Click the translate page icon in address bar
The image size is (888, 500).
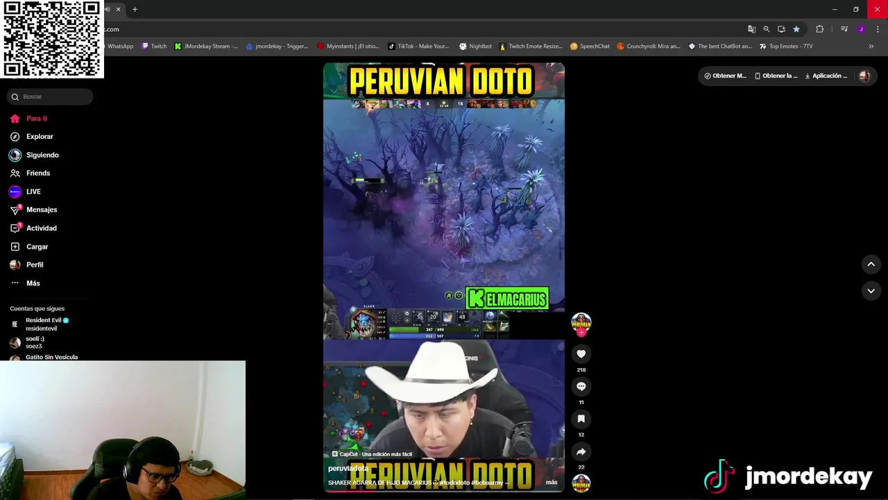click(751, 29)
